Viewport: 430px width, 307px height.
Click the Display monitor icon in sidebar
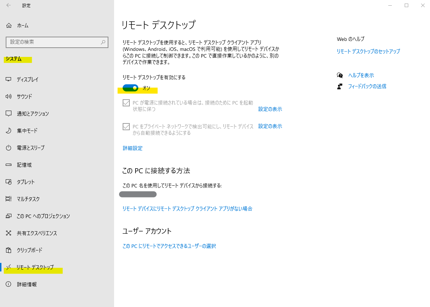pyautogui.click(x=9, y=79)
